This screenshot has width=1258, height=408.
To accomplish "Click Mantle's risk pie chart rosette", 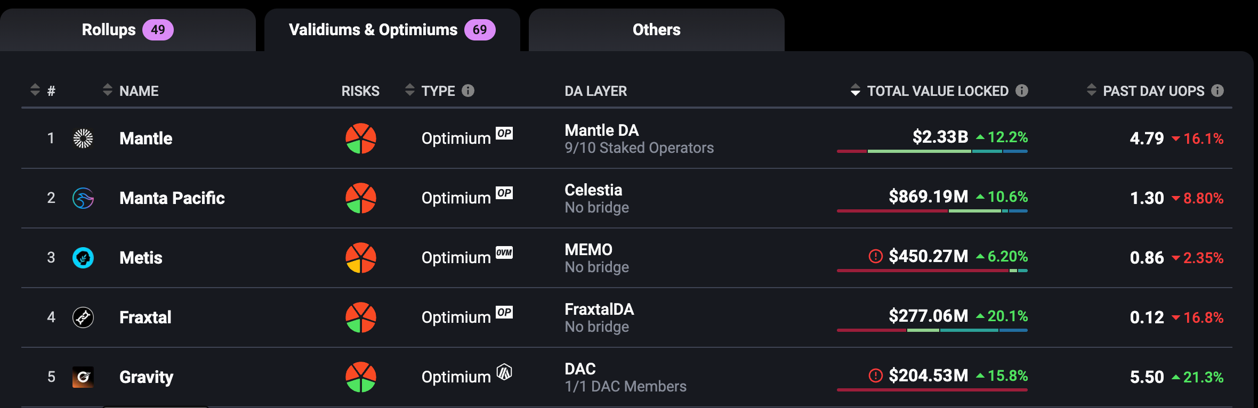I will point(361,138).
